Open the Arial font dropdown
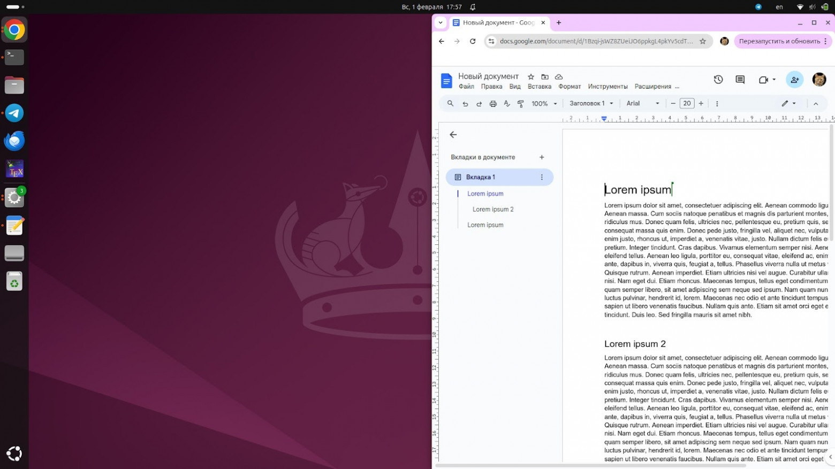 click(x=642, y=104)
